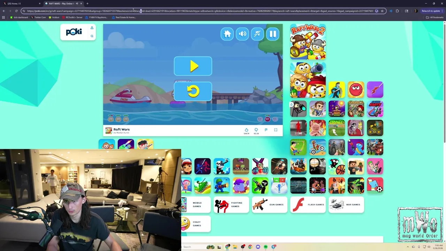446x251 pixels.
Task: Open the pink pig game thumbnail
Action: coord(317,128)
